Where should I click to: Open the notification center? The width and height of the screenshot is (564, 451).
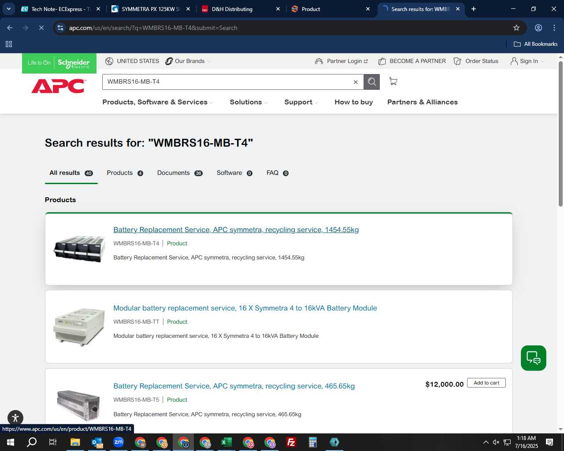click(x=549, y=442)
